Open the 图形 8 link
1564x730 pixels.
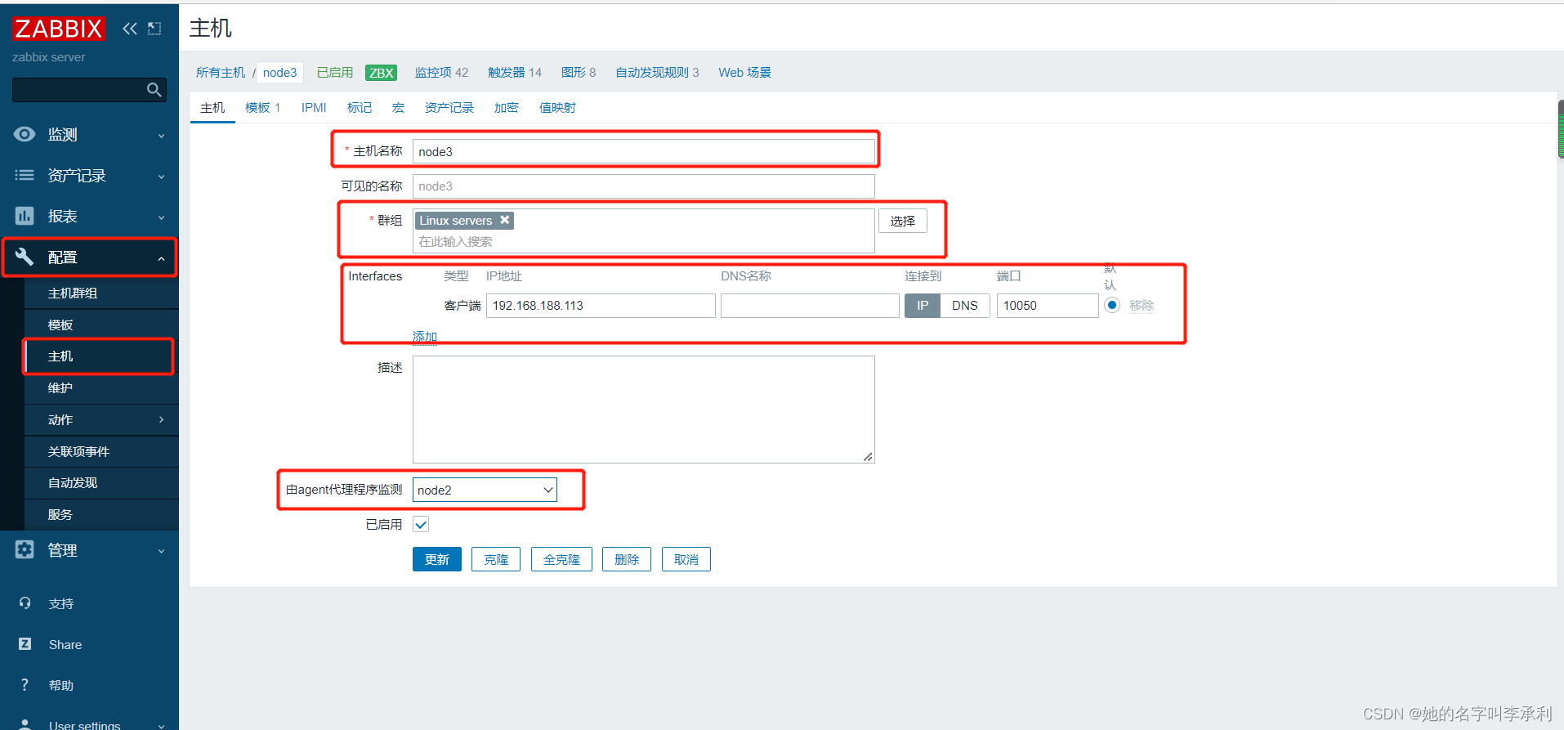click(579, 73)
